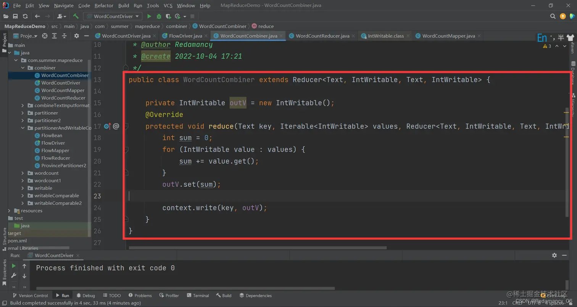The height and width of the screenshot is (307, 577).
Task: Click the Synchronize/Reload toolbar icon
Action: tap(25, 16)
